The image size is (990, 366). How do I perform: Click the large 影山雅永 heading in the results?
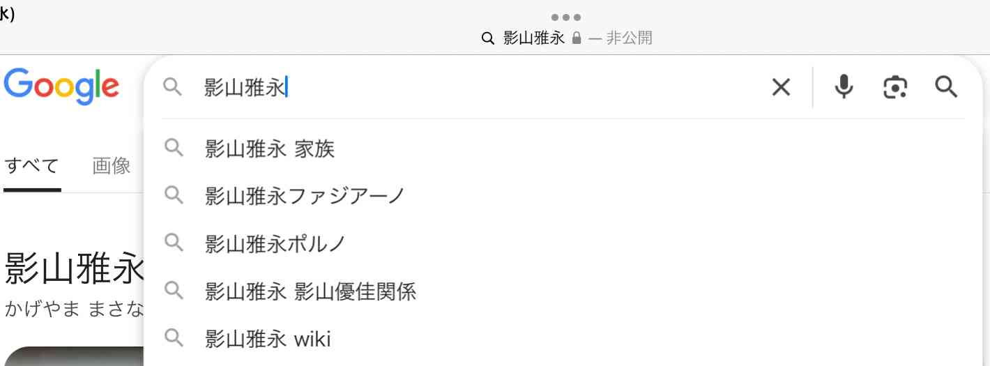click(x=73, y=268)
